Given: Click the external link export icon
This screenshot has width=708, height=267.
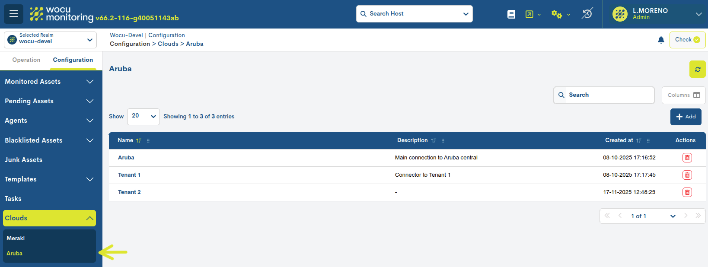Looking at the screenshot, I should (x=529, y=14).
